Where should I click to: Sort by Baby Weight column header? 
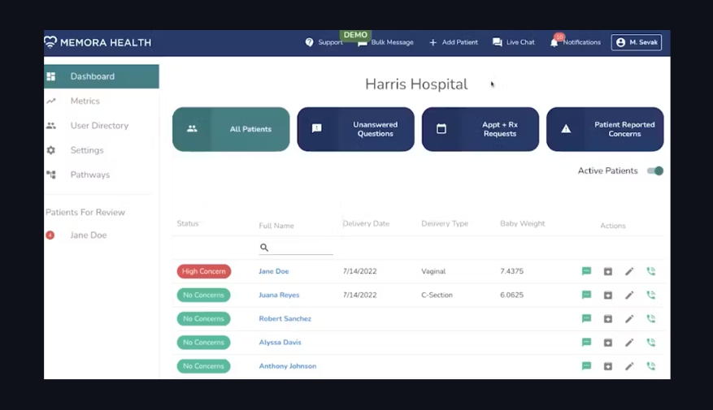[x=523, y=223]
